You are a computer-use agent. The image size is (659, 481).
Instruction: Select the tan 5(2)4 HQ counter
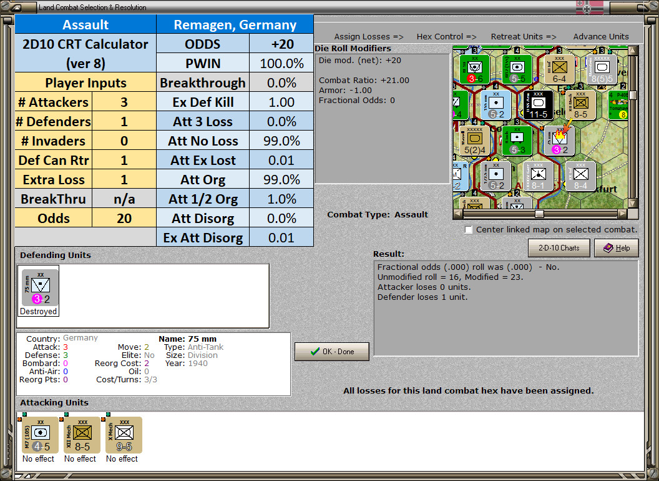[475, 141]
